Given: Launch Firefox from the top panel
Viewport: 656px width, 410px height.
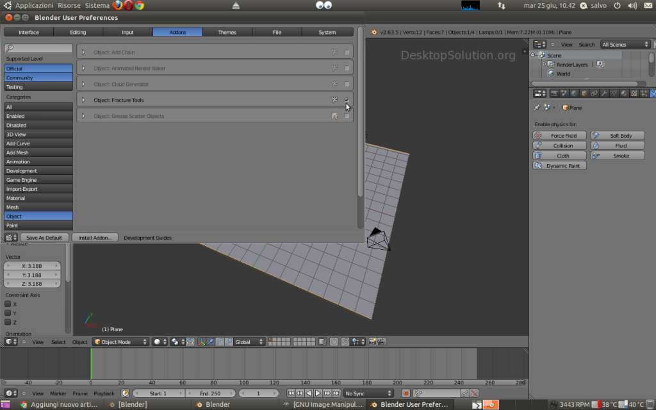Looking at the screenshot, I should coord(117,5).
